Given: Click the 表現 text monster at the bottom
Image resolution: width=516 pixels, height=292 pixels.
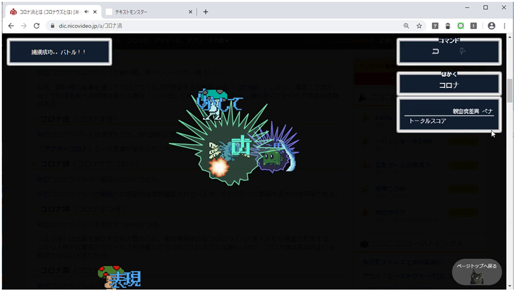Looking at the screenshot, I should 125,279.
